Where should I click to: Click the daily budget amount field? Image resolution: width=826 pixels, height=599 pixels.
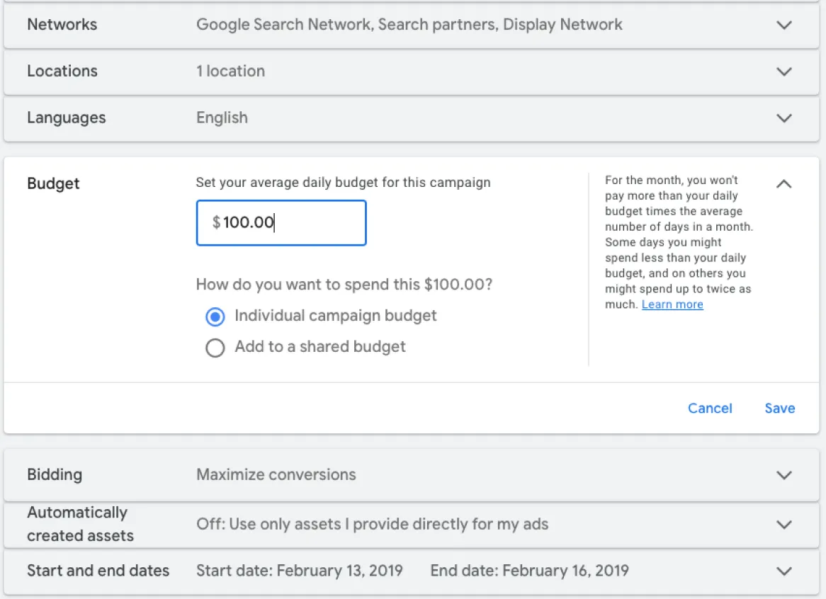[281, 222]
